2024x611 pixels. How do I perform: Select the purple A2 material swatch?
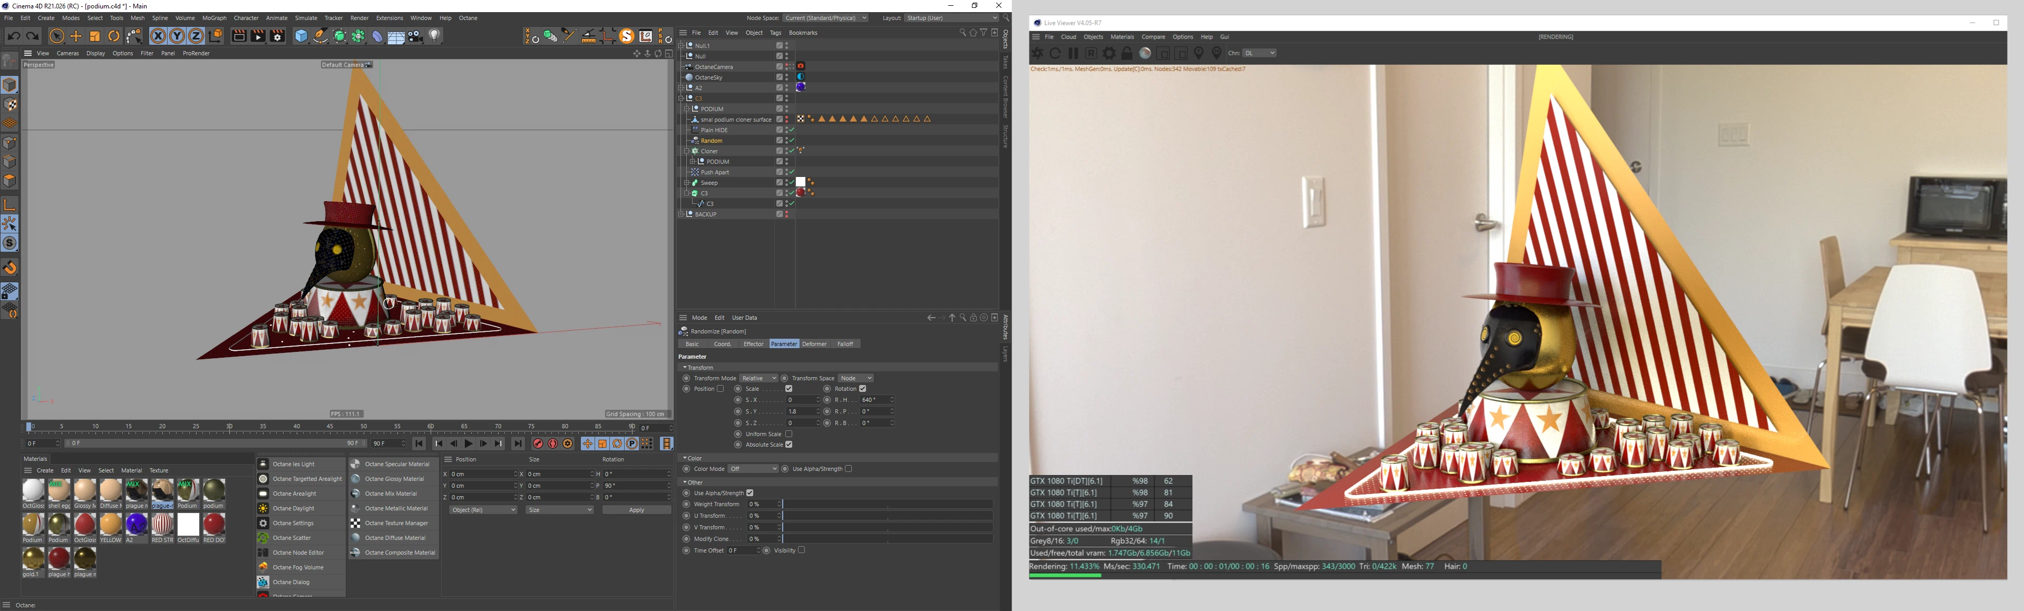click(137, 525)
